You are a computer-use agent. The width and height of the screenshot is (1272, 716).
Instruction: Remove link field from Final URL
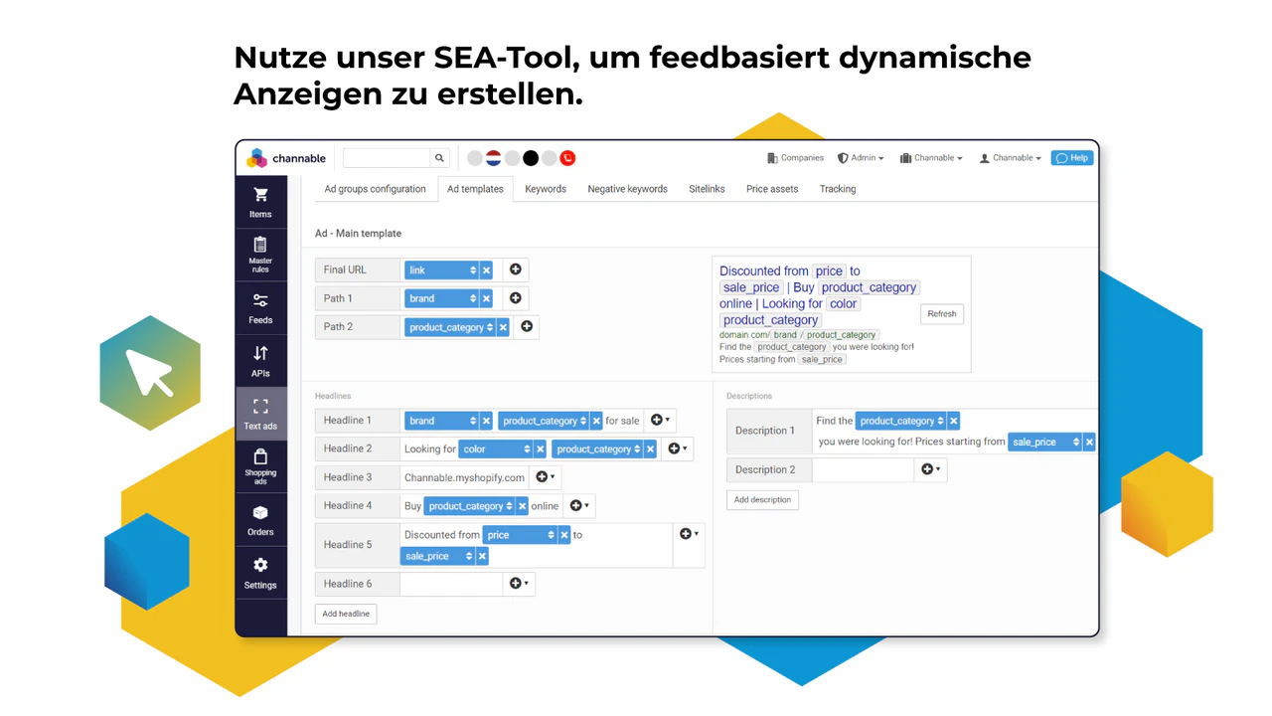pyautogui.click(x=486, y=270)
